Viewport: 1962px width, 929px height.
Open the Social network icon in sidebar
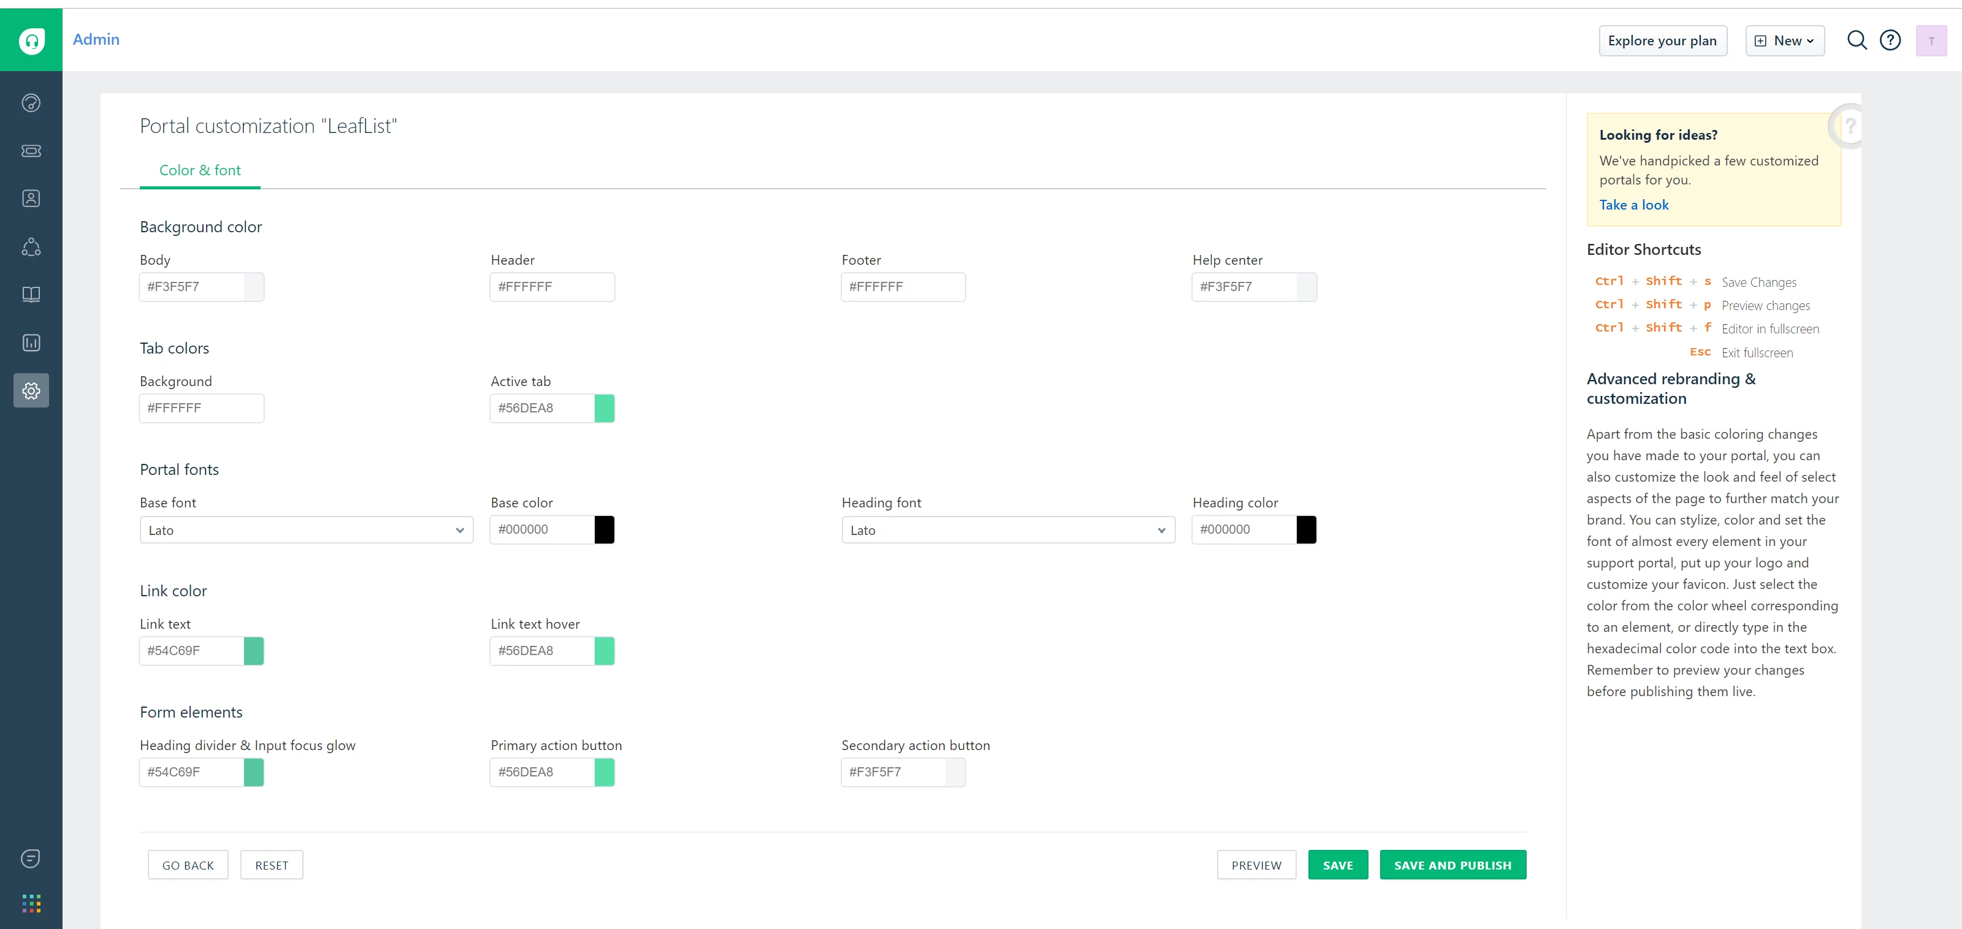coord(31,247)
